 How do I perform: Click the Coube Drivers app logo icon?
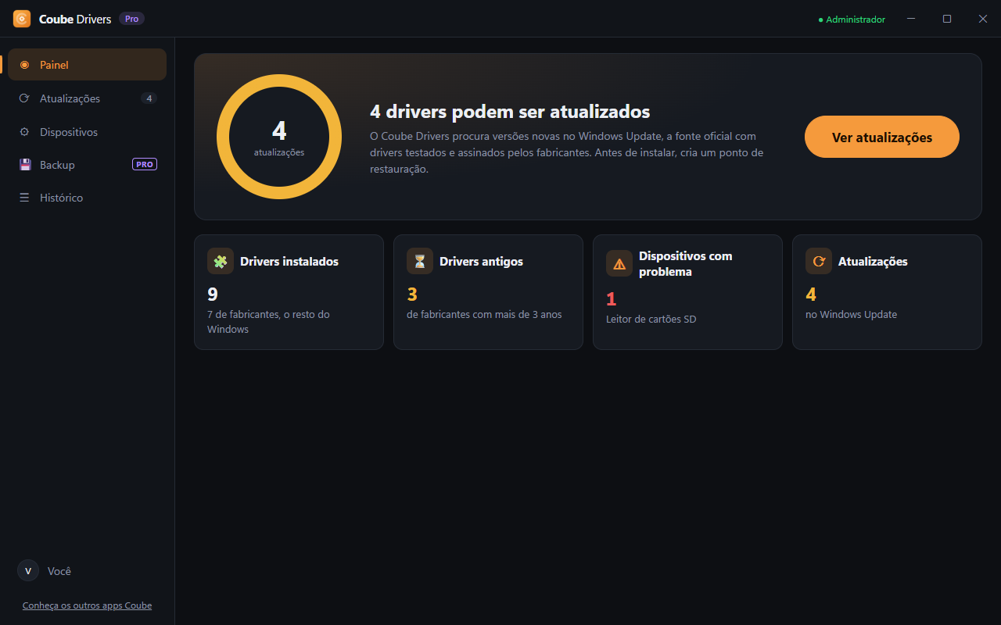tap(22, 19)
